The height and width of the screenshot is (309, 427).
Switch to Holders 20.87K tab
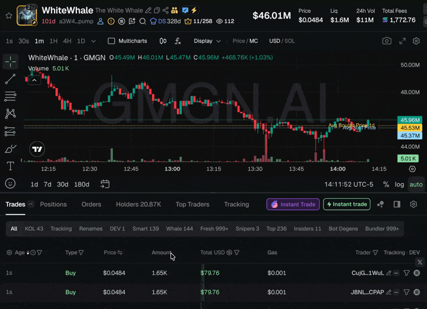pos(138,205)
